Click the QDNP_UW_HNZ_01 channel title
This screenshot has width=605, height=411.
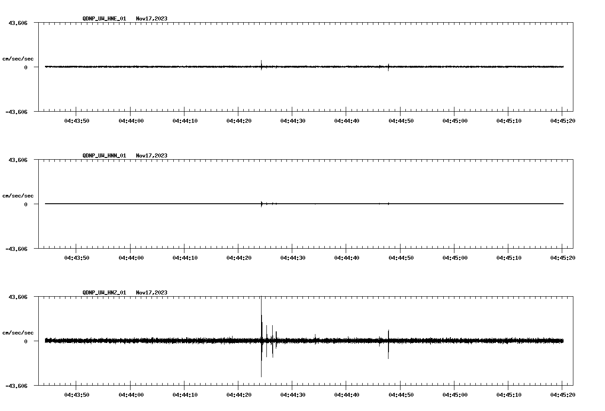[x=104, y=293]
